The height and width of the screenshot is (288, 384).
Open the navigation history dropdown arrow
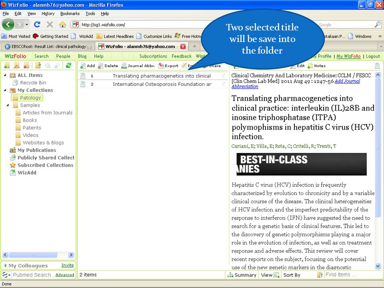coord(27,24)
